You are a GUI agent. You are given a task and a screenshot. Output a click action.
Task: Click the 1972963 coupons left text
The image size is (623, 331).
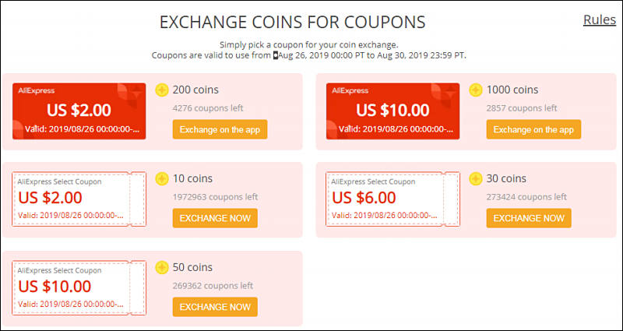pyautogui.click(x=216, y=197)
